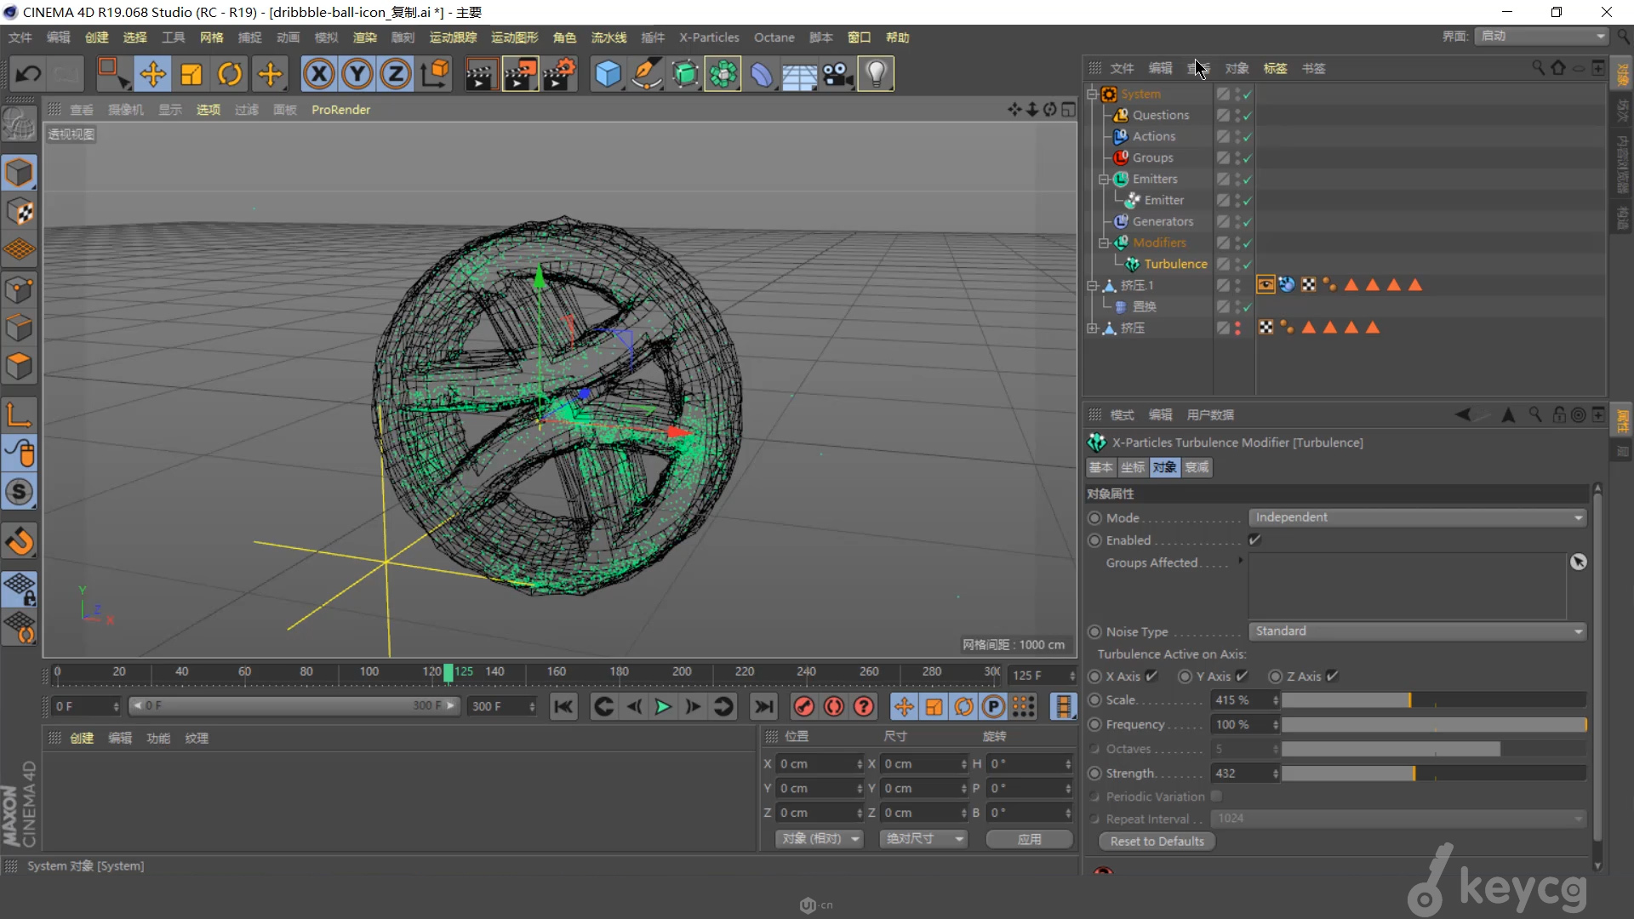Open viewport ProRender menu
The width and height of the screenshot is (1634, 919).
click(x=340, y=110)
